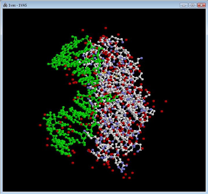Close the 1vas - 1VAS window
Screen dimensions: 208x194
(x=201, y=5)
